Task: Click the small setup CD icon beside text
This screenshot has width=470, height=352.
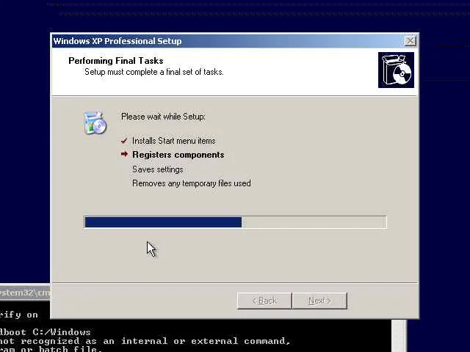Action: (x=95, y=122)
